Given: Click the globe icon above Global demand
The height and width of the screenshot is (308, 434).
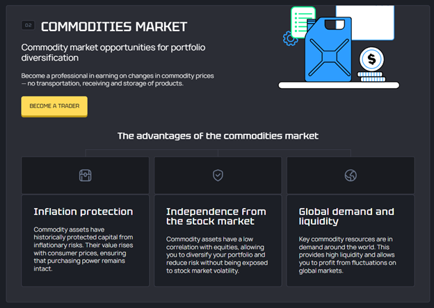Looking at the screenshot, I should [351, 176].
